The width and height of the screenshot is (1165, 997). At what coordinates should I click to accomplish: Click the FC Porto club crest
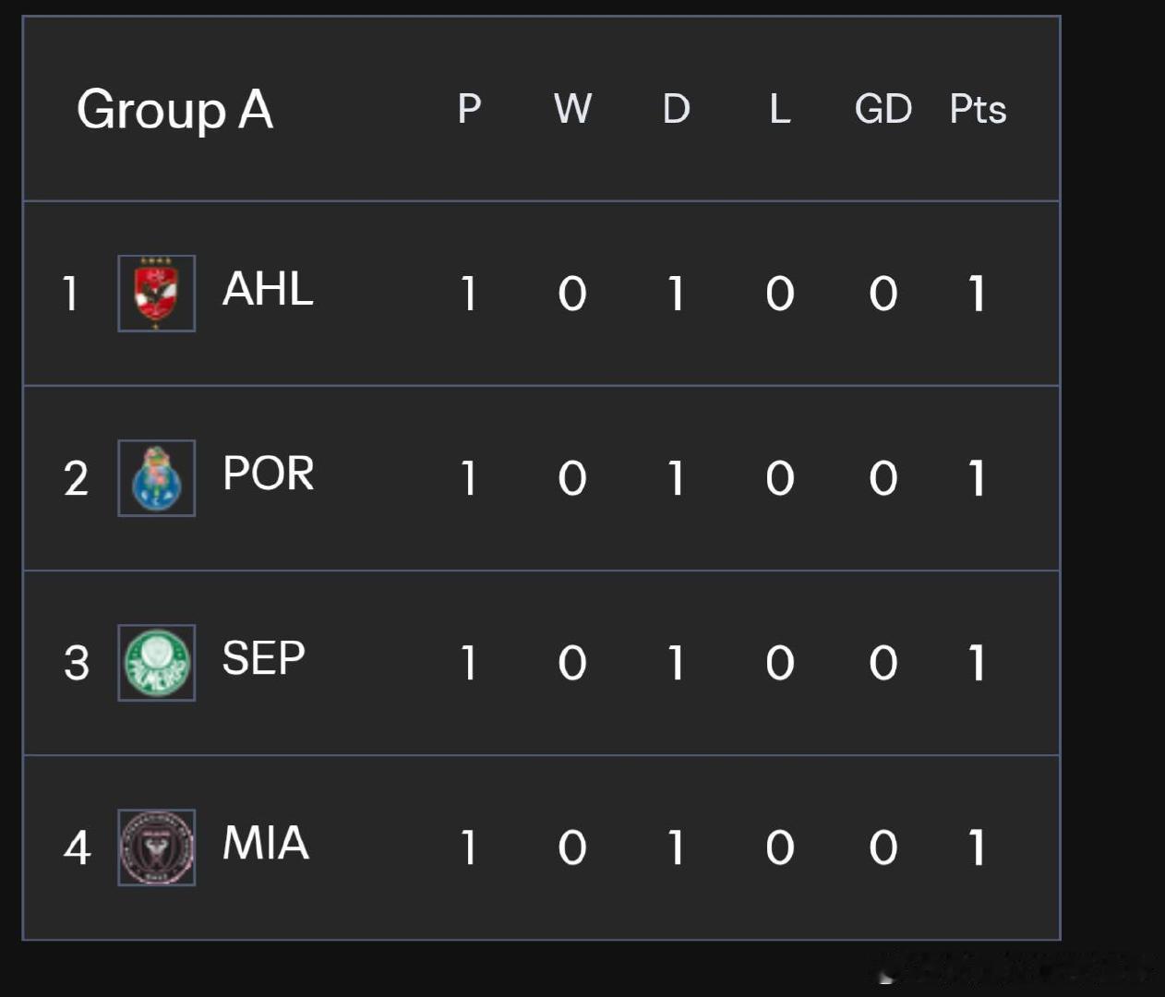coord(156,478)
